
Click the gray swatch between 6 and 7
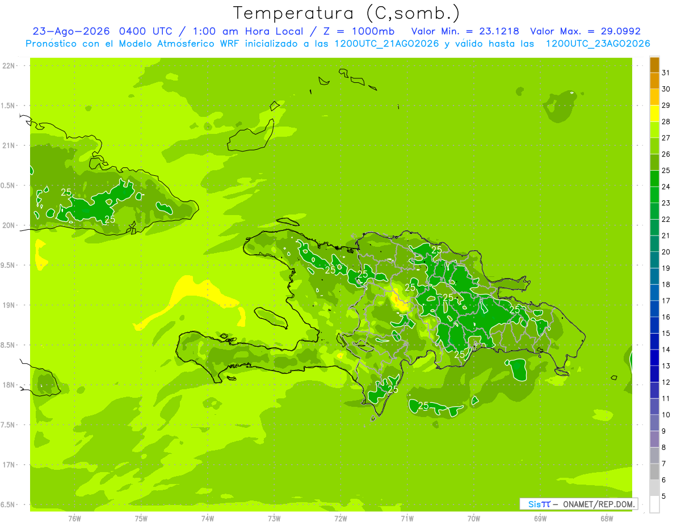(654, 472)
